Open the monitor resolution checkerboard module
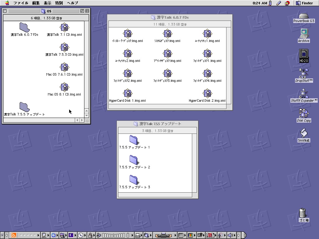The image size is (319, 239). tap(182, 235)
